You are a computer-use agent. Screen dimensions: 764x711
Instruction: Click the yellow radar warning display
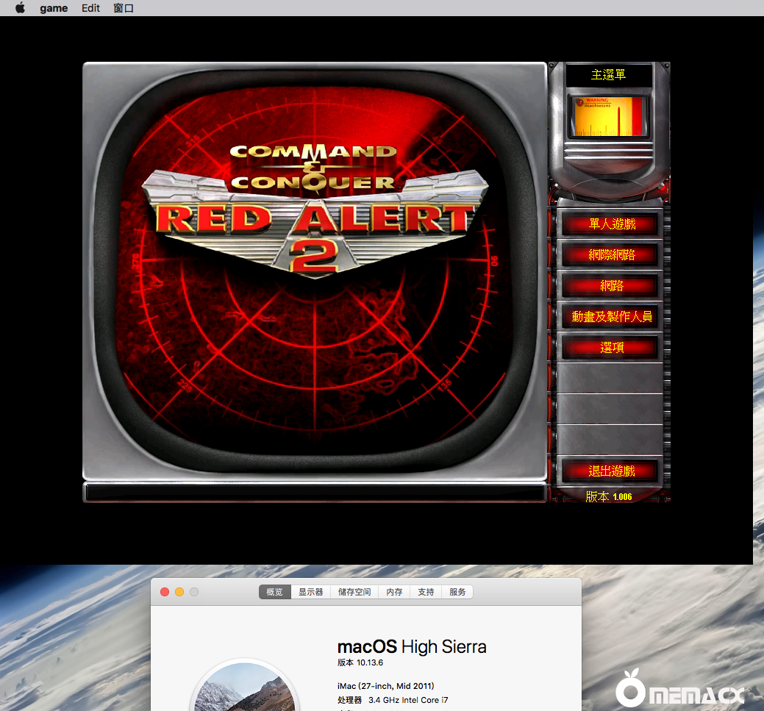[x=609, y=116]
